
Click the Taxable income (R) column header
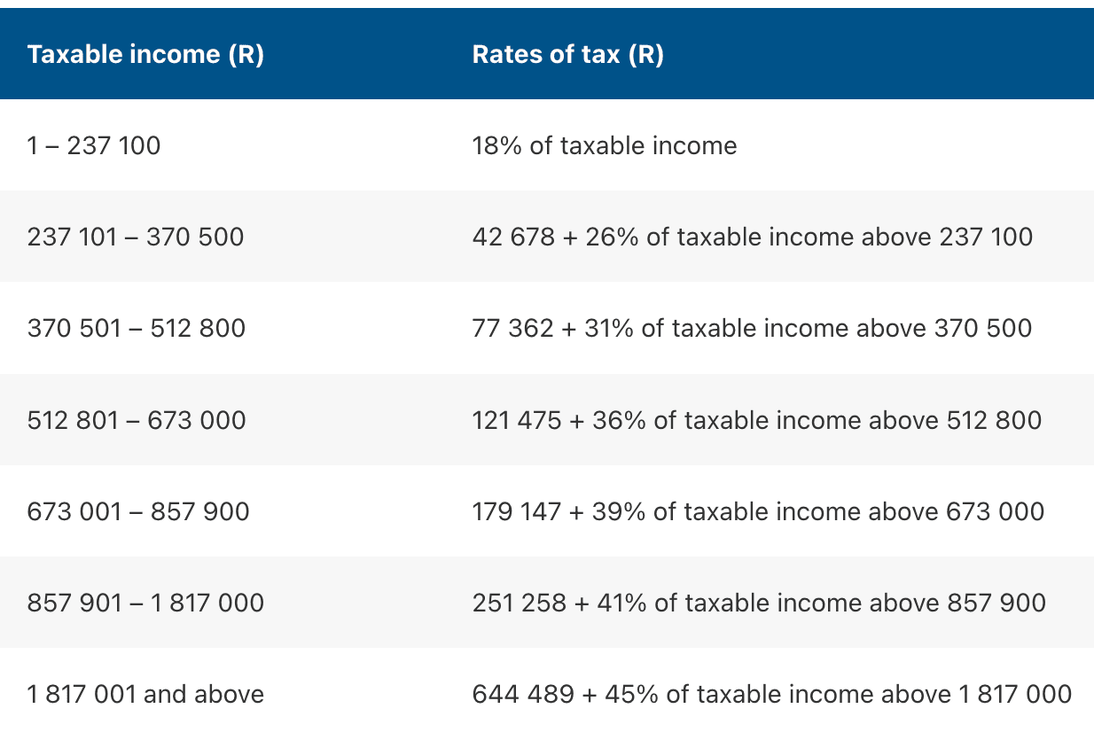(x=145, y=55)
